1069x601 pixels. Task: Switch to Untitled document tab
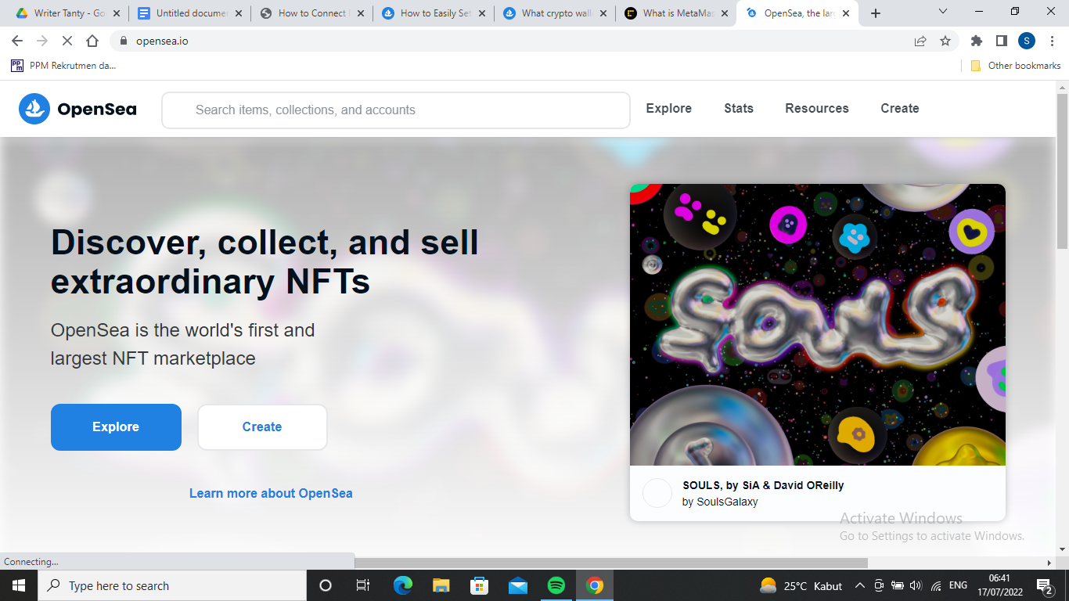[x=190, y=13]
